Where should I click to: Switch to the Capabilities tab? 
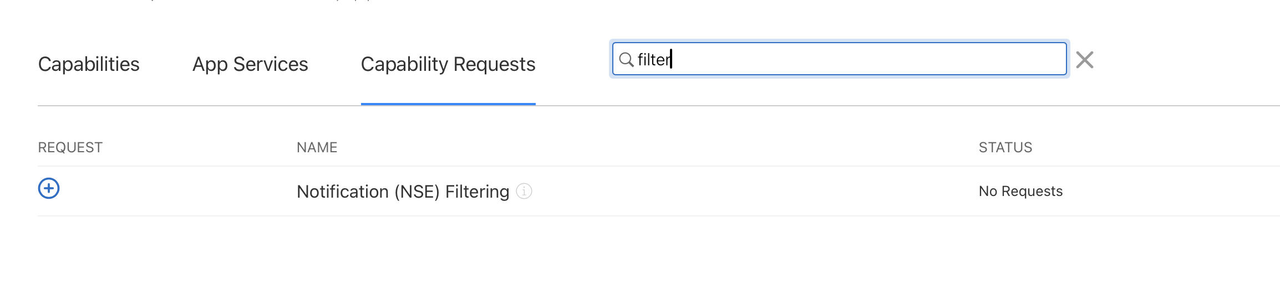point(89,64)
